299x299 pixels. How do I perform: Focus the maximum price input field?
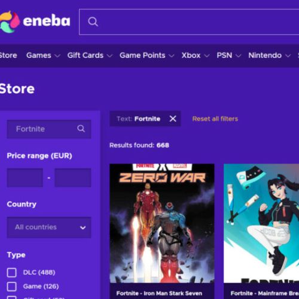point(73,178)
